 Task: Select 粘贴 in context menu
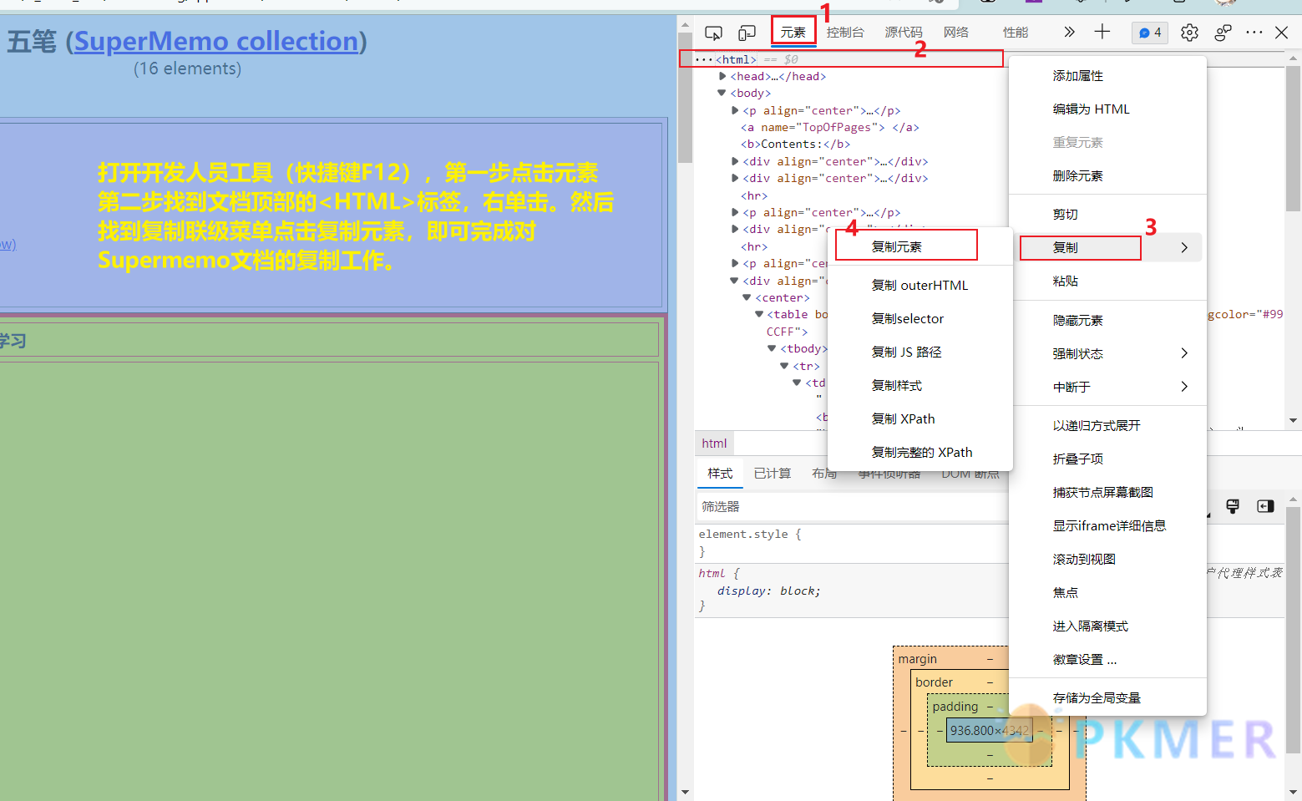(1107, 281)
